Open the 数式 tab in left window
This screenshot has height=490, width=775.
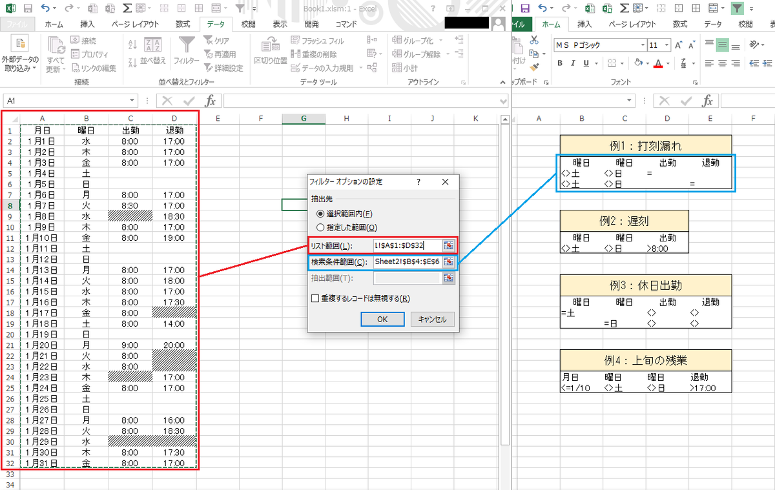pyautogui.click(x=183, y=24)
